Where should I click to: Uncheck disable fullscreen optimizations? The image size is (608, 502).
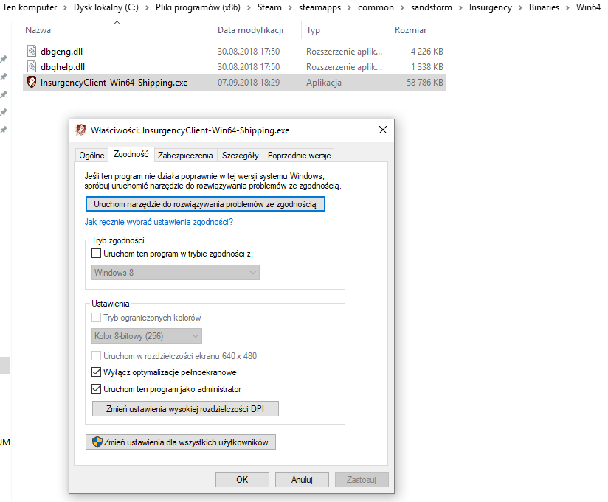click(x=97, y=372)
